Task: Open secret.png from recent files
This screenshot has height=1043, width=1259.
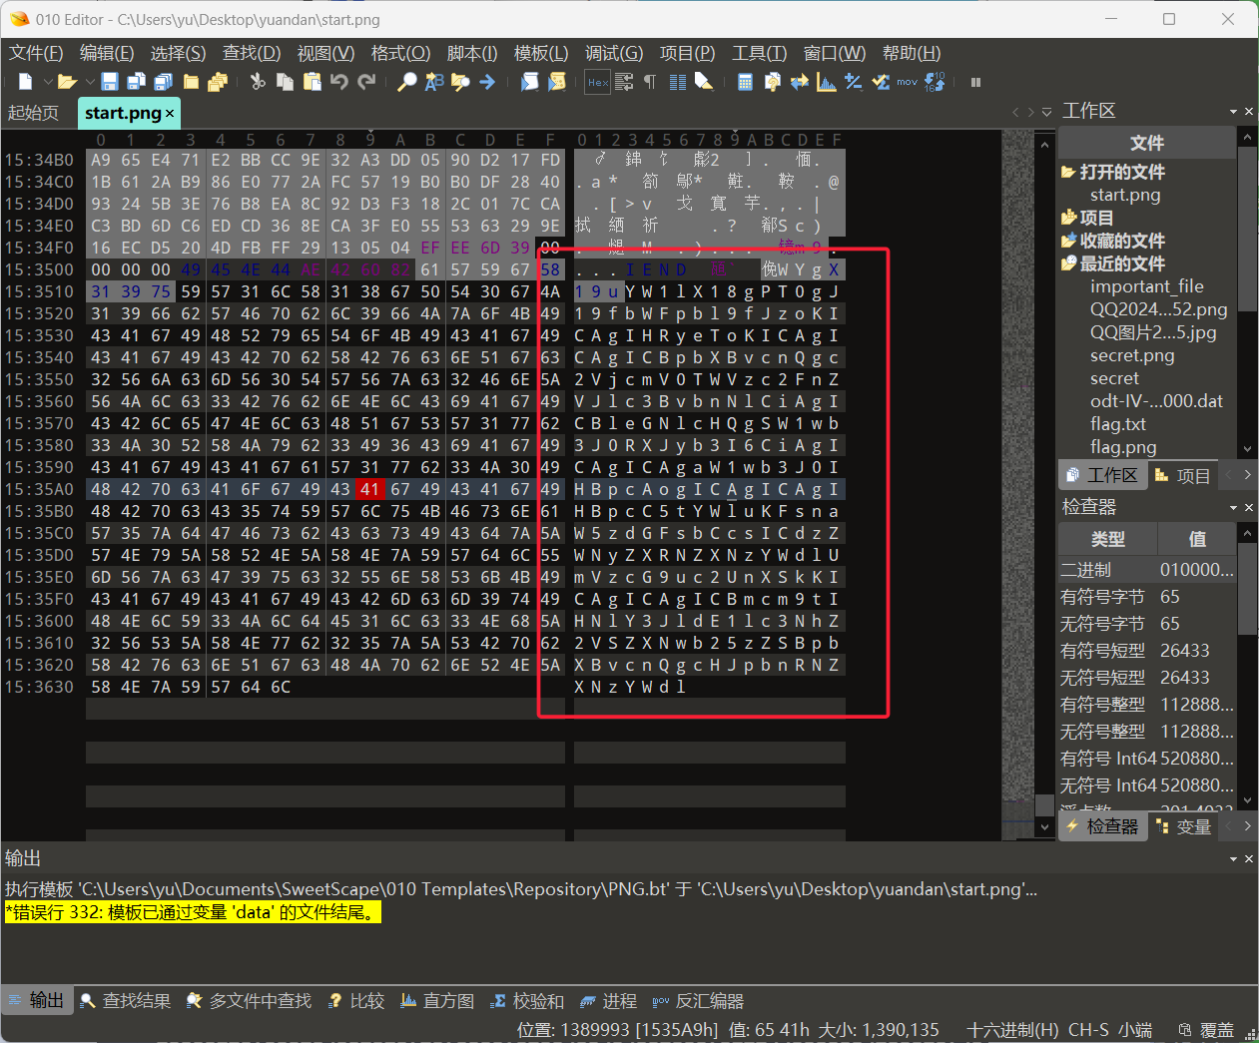Action: point(1131,355)
